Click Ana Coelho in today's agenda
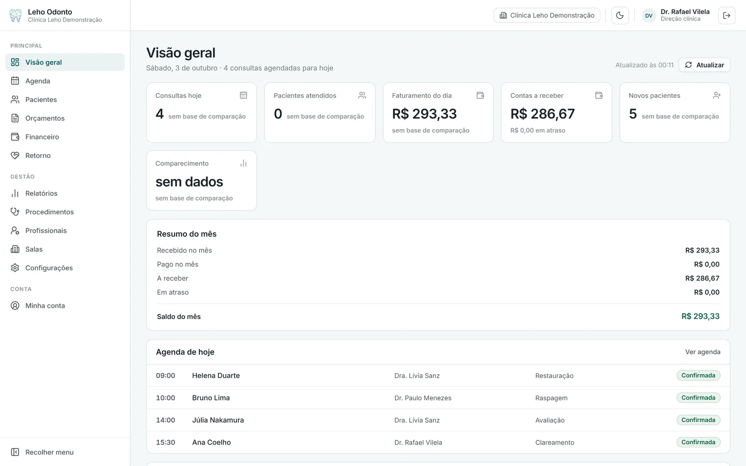 tap(211, 442)
